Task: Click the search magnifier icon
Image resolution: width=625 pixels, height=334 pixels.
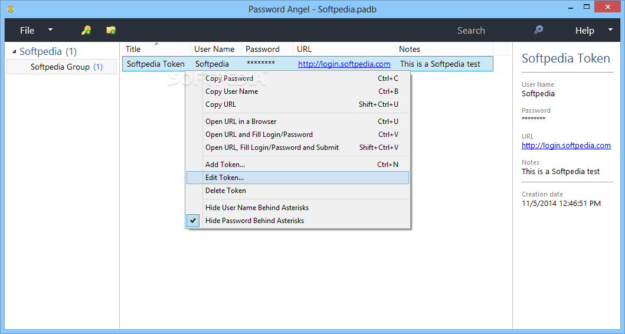Action: click(x=538, y=30)
